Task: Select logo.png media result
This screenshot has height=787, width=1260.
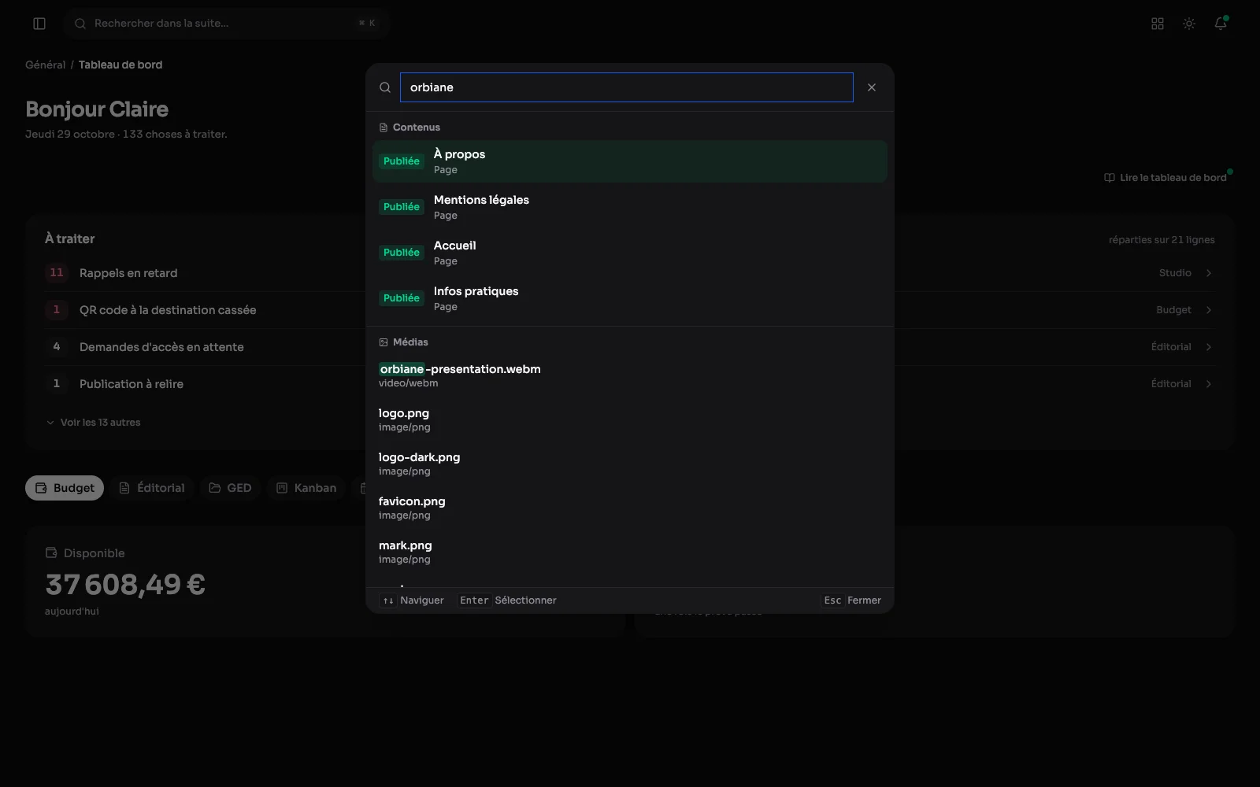Action: pos(630,419)
